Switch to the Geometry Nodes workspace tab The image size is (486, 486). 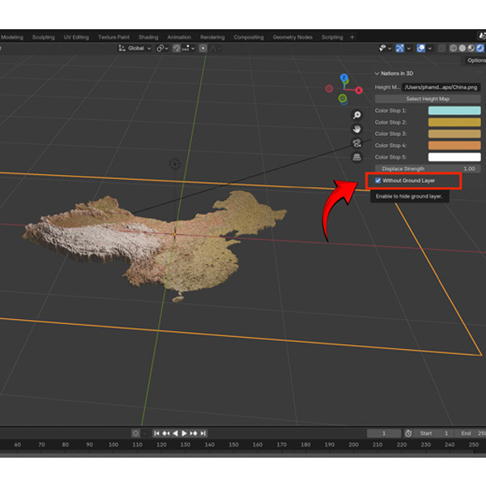point(292,37)
